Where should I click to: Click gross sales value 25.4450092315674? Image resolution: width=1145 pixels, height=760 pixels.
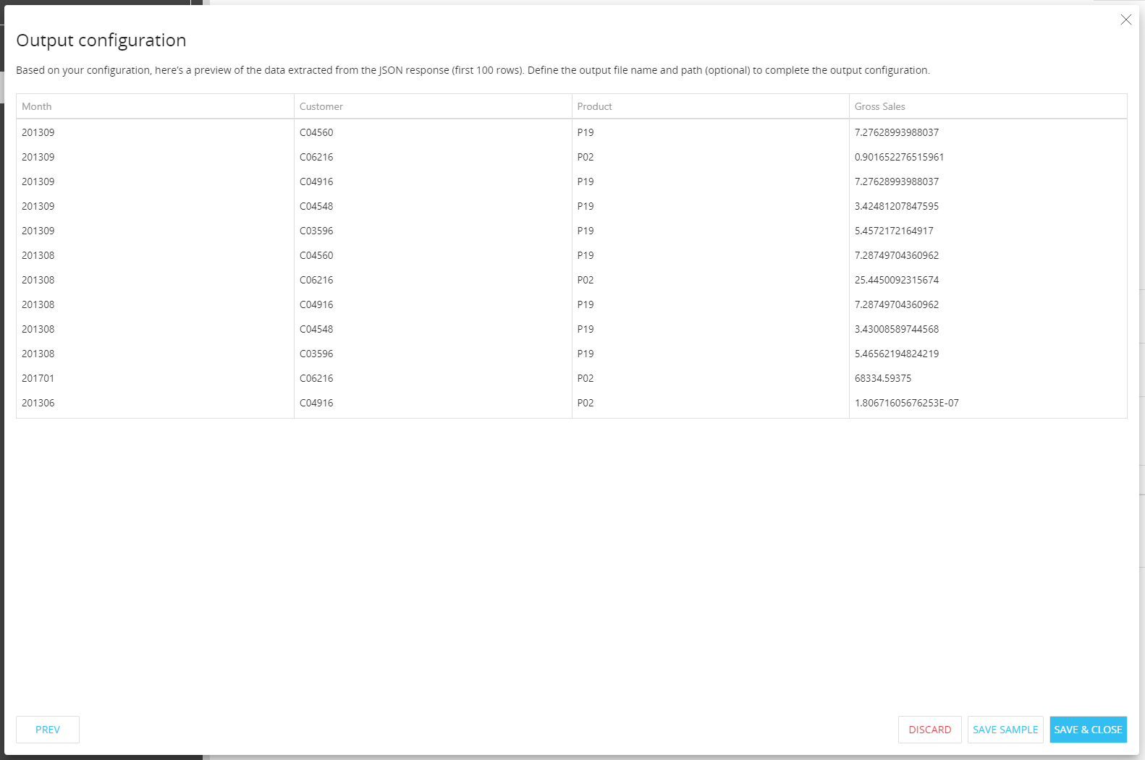(896, 280)
